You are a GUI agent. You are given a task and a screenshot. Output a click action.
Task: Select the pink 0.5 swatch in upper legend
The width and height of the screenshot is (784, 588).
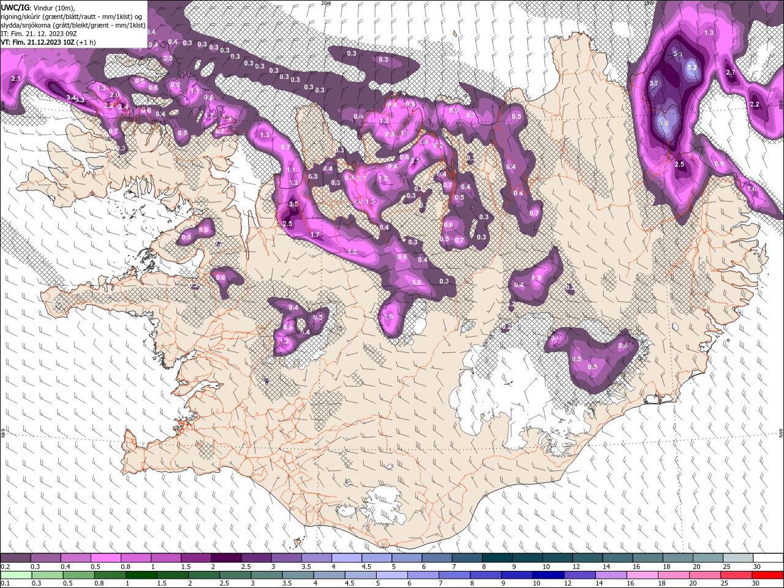[x=105, y=558]
